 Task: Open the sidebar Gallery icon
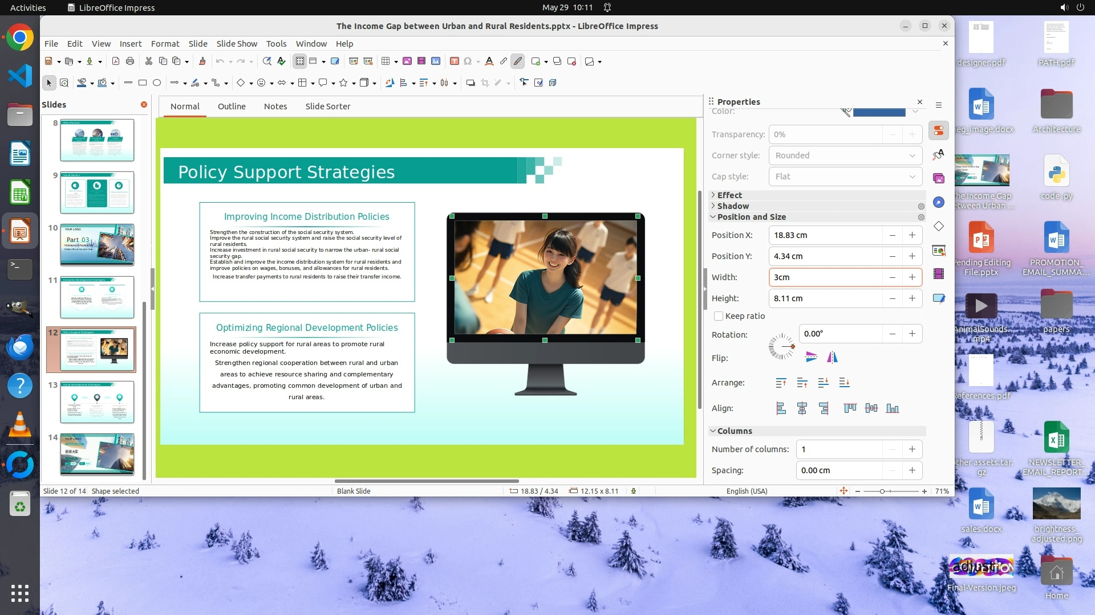coord(939,179)
